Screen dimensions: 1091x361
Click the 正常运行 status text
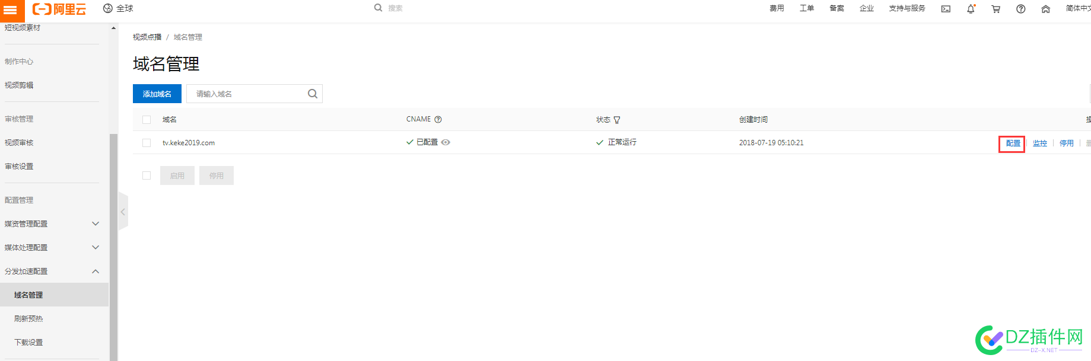(x=622, y=142)
